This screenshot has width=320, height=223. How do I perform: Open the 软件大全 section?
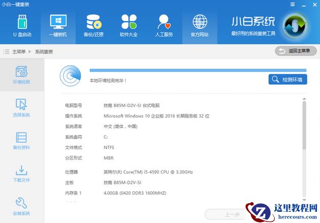coord(129,26)
